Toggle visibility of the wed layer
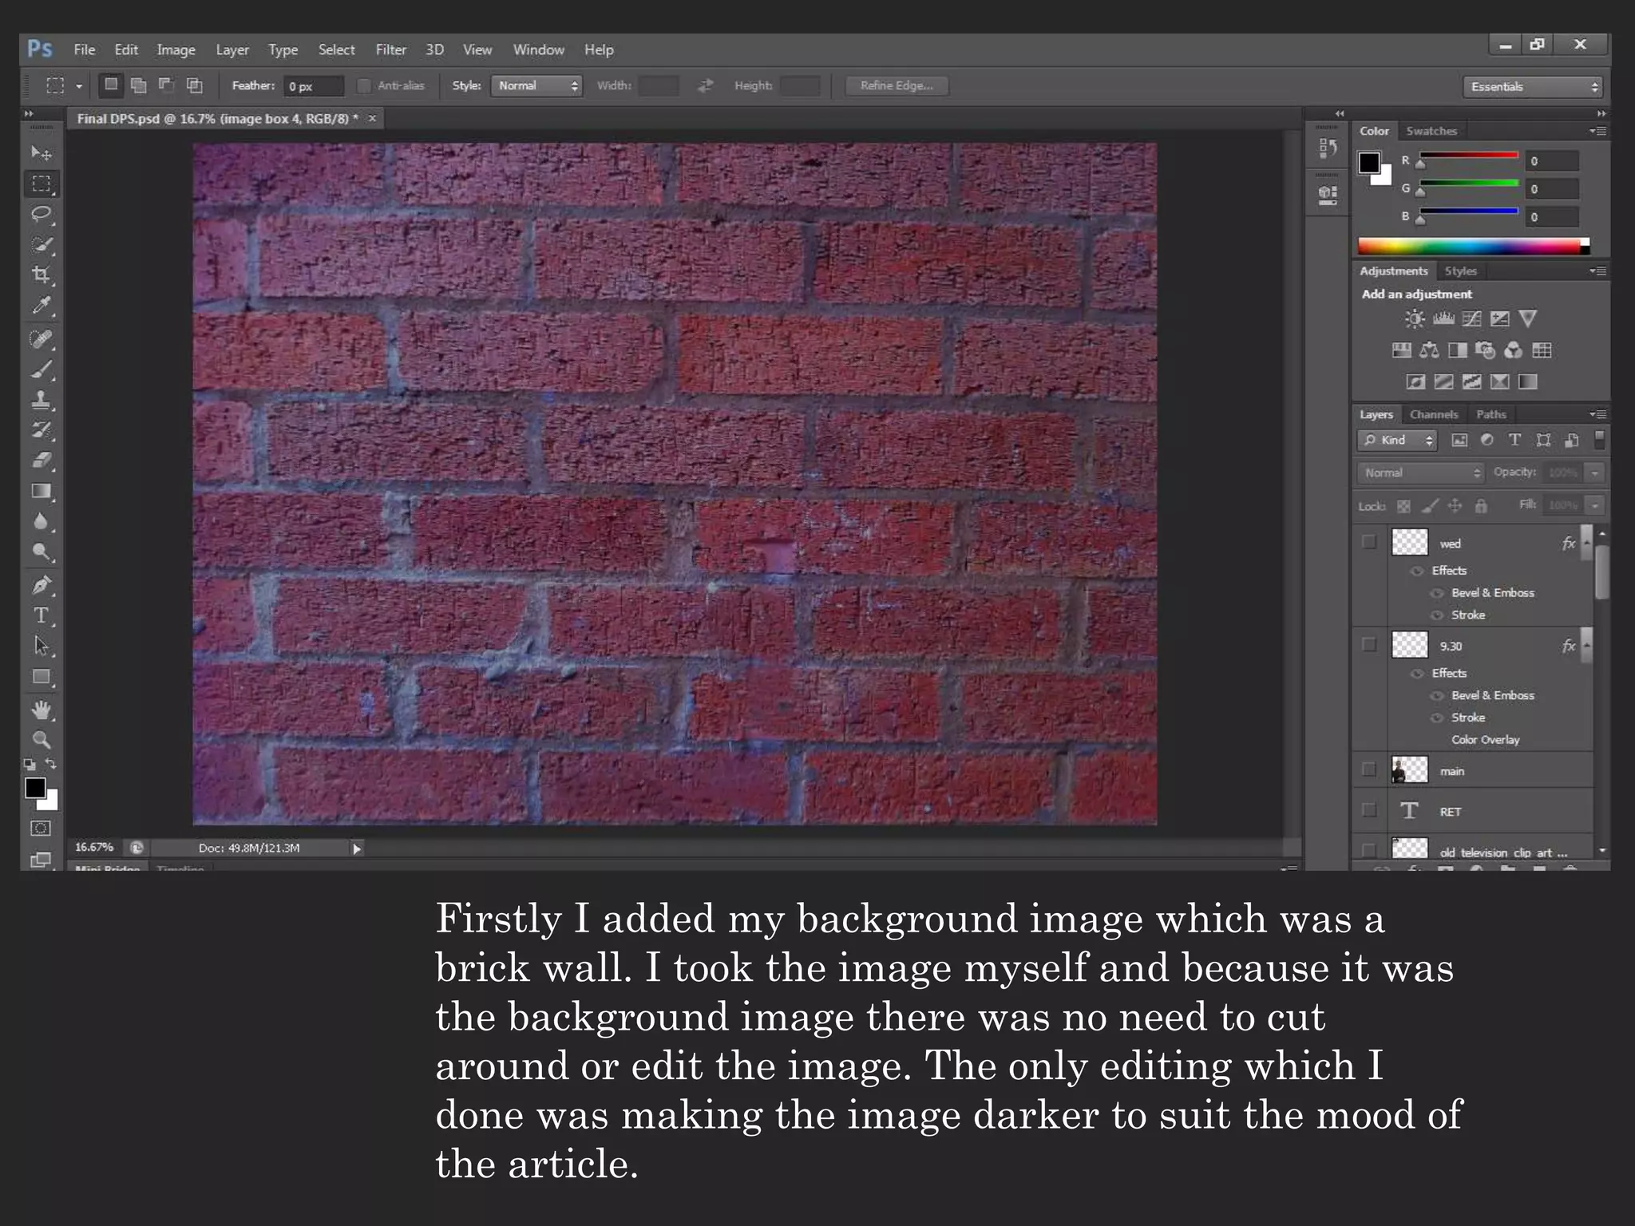The width and height of the screenshot is (1635, 1226). tap(1369, 542)
